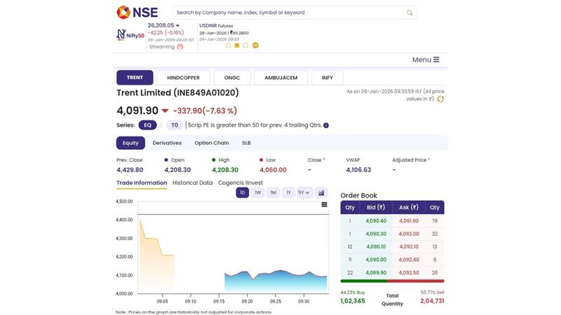Image resolution: width=561 pixels, height=315 pixels.
Task: Click the company search input field
Action: 288,13
